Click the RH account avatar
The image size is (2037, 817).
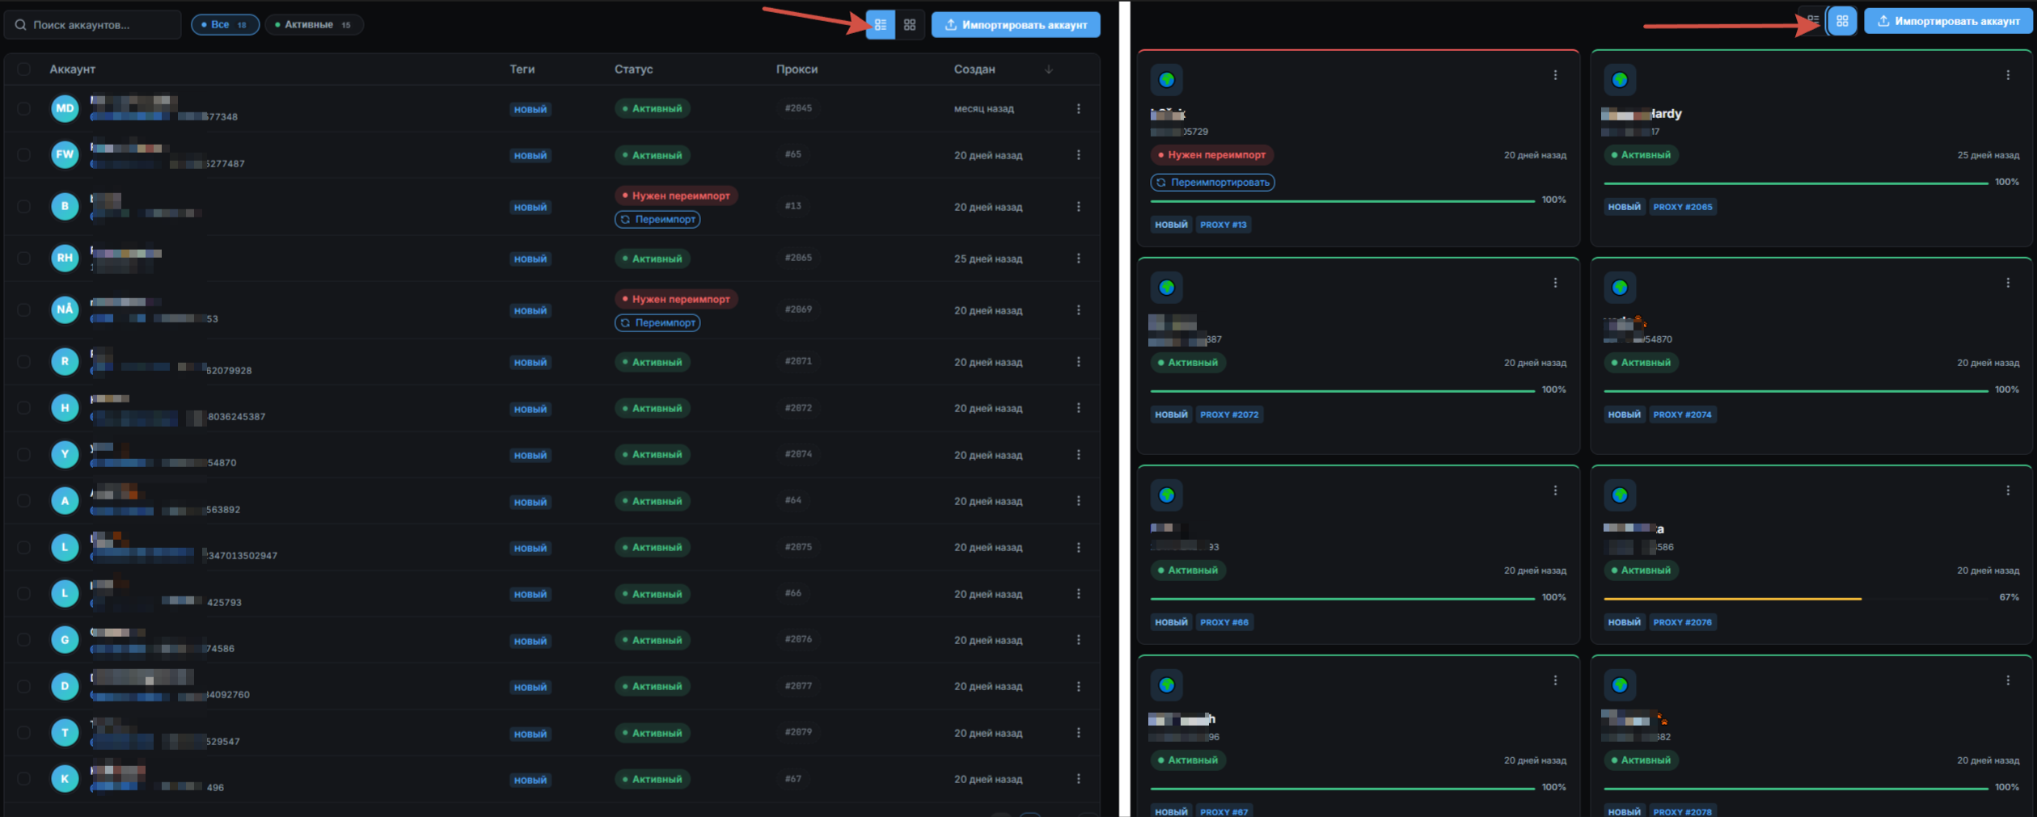(65, 258)
